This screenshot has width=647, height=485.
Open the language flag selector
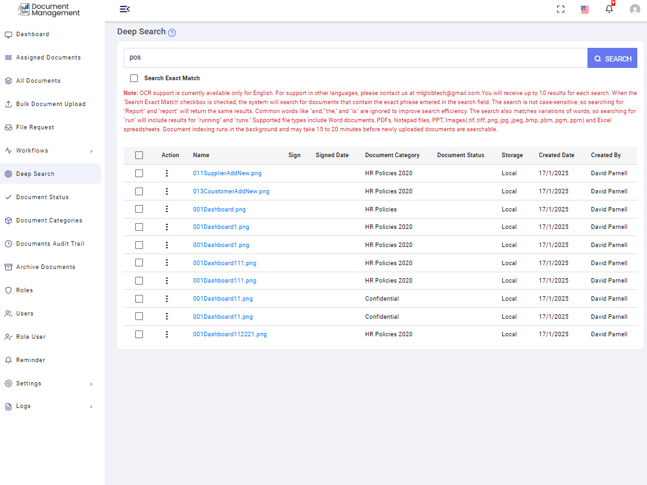(585, 10)
